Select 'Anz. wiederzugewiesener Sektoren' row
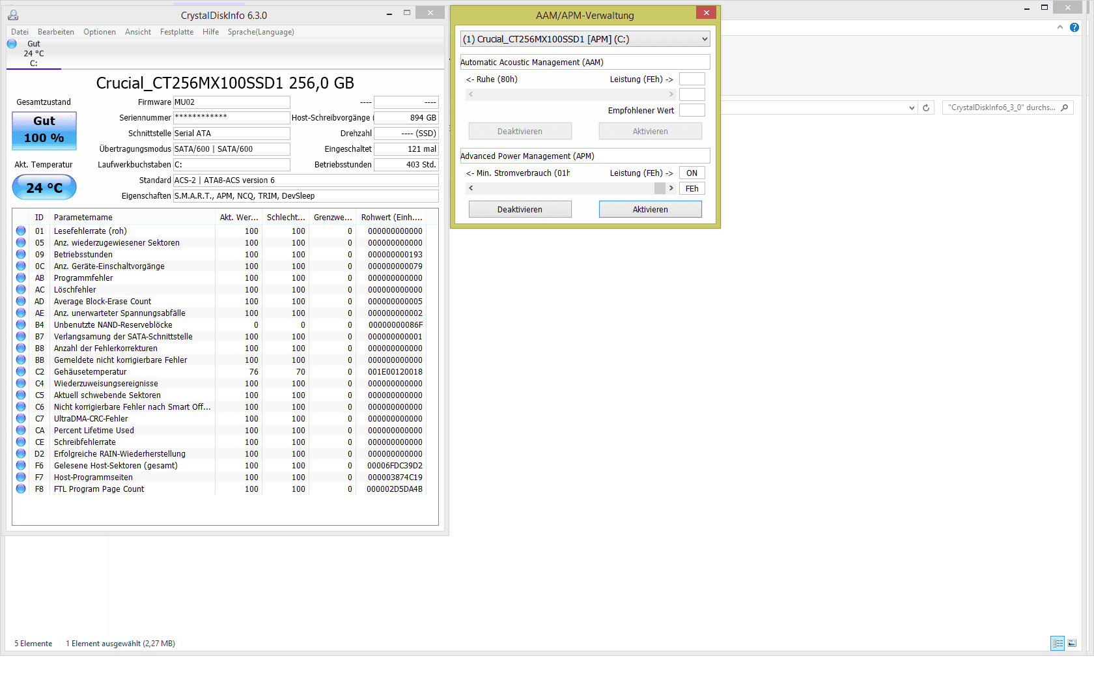The image size is (1094, 684). 219,243
